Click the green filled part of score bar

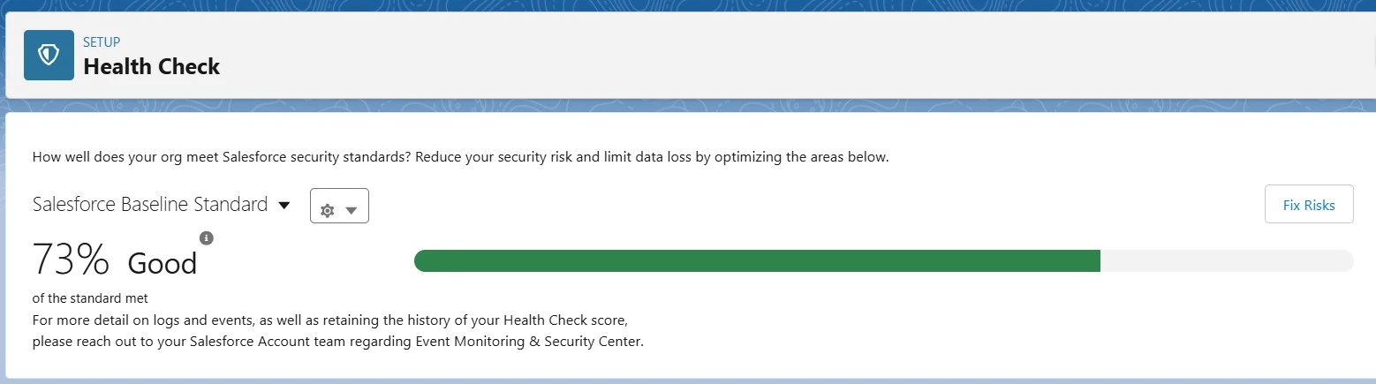(x=757, y=261)
